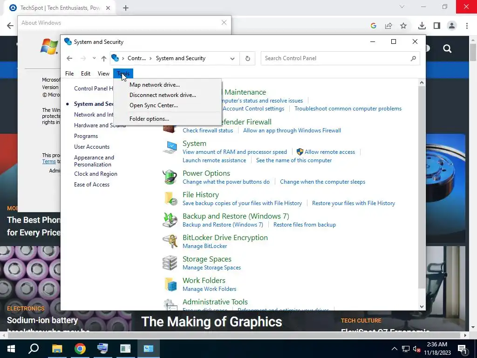477x358 pixels.
Task: Click the Backup and Restore icon
Action: [x=170, y=220]
